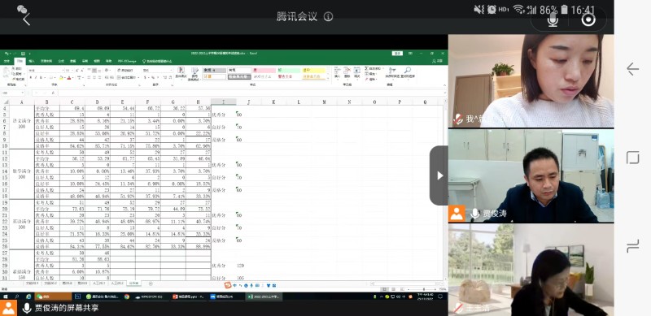Collapse the video panel with the arrow handle
The width and height of the screenshot is (651, 316).
tap(439, 175)
